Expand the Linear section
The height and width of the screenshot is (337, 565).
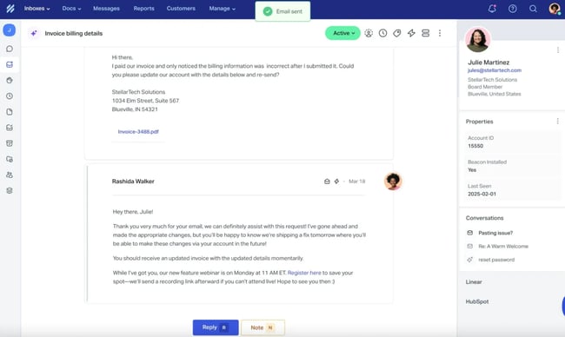[474, 282]
